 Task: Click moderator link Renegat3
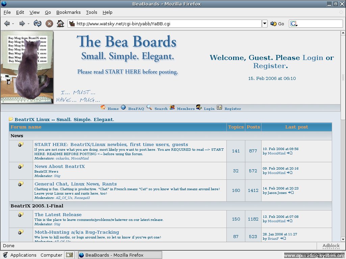[82, 198]
